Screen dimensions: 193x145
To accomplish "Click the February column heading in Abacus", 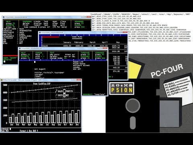I will tap(79, 42).
